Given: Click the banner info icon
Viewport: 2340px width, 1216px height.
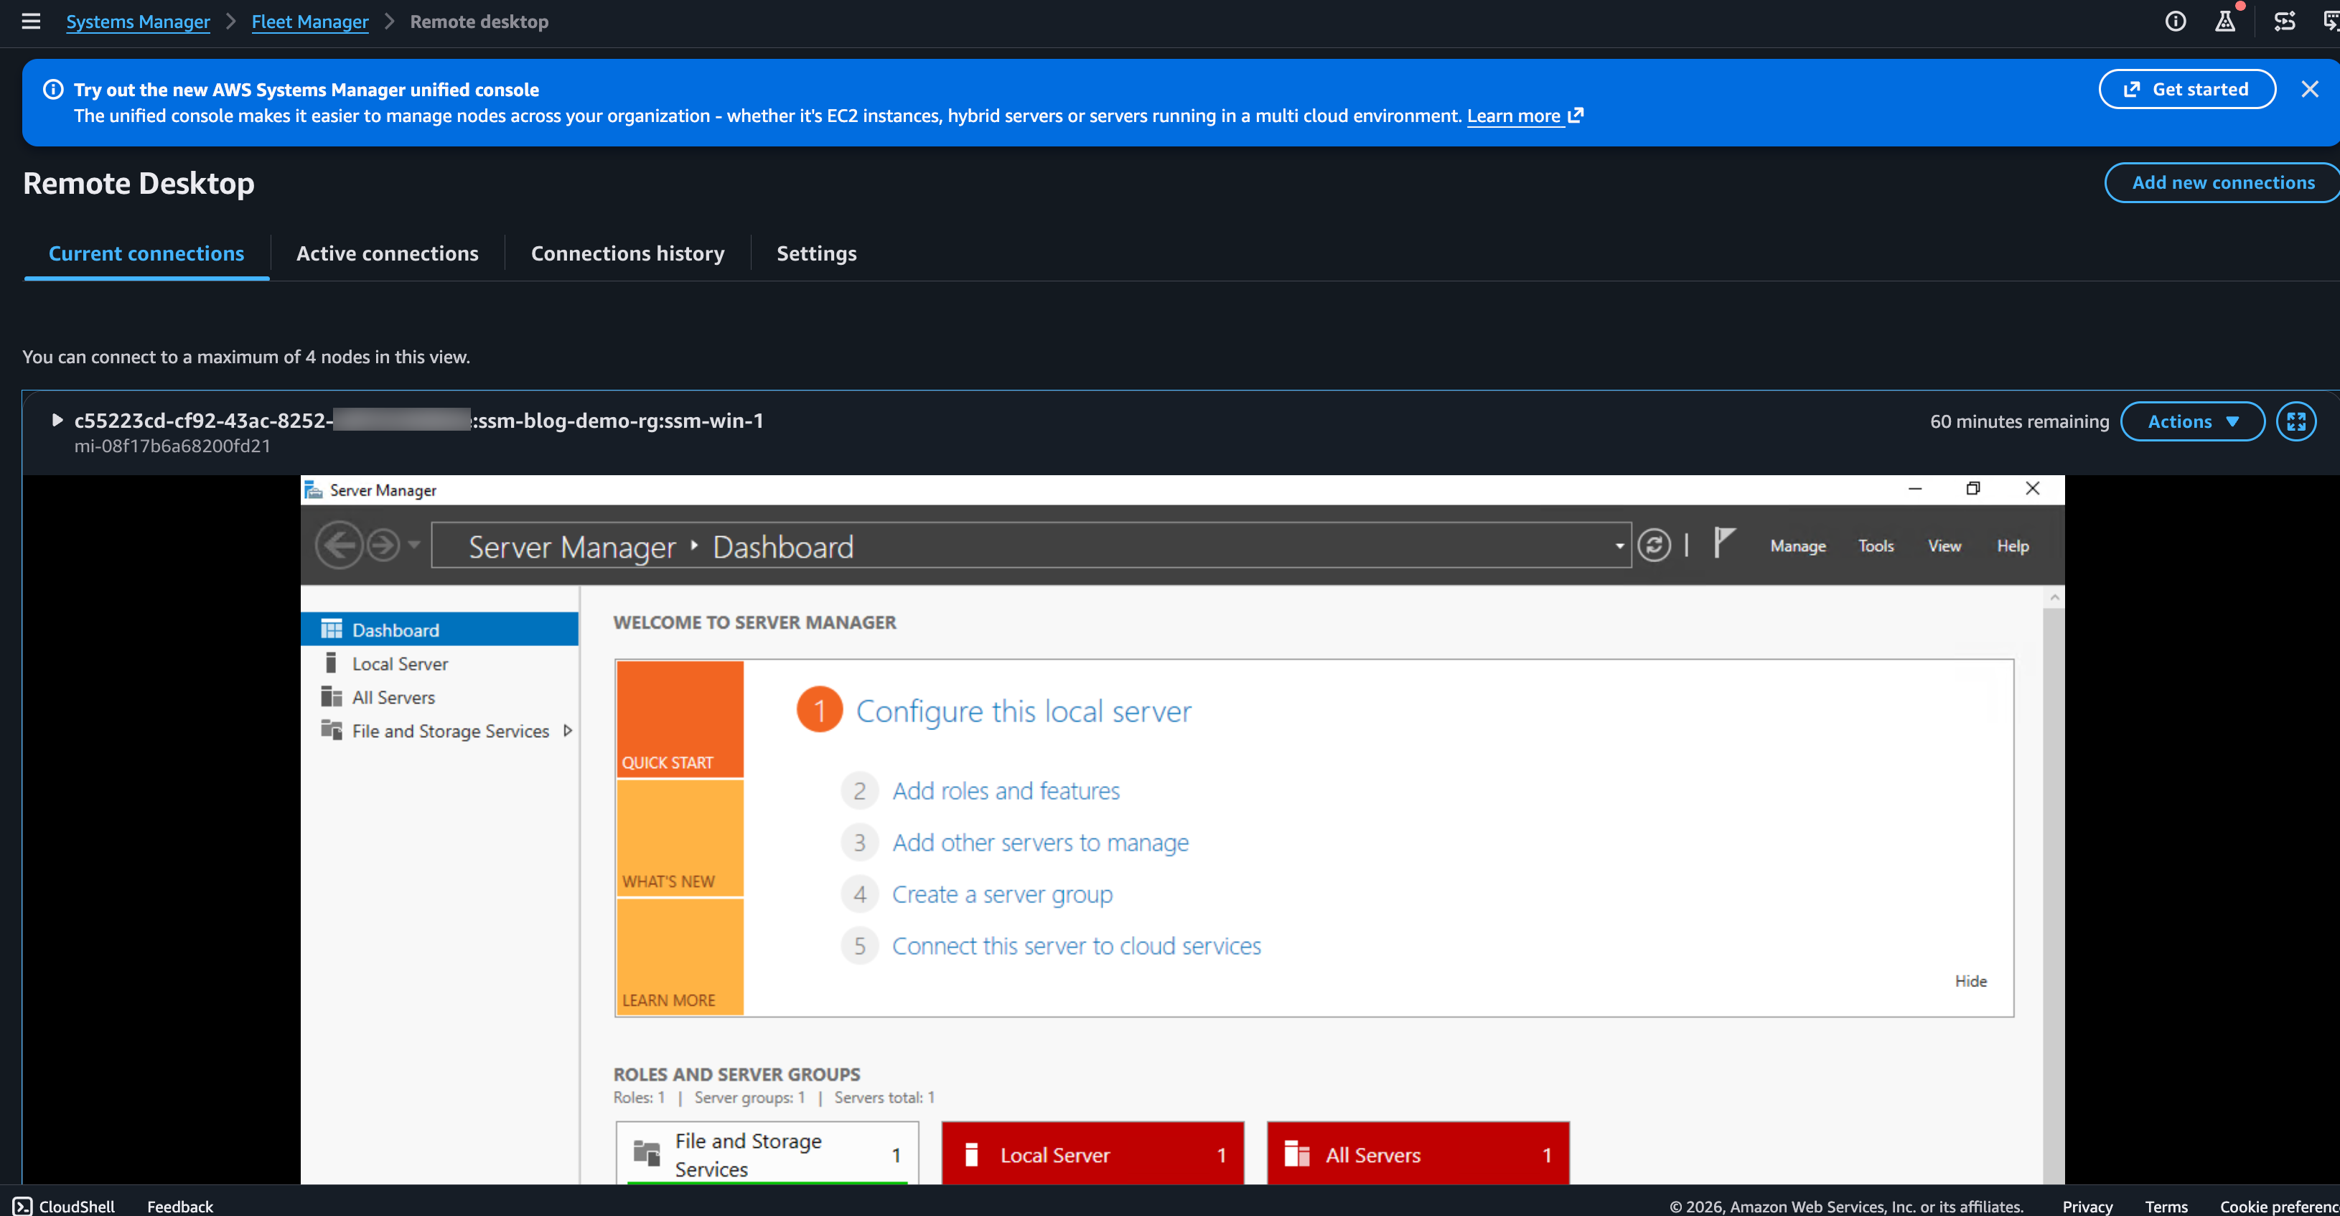Looking at the screenshot, I should pos(54,89).
